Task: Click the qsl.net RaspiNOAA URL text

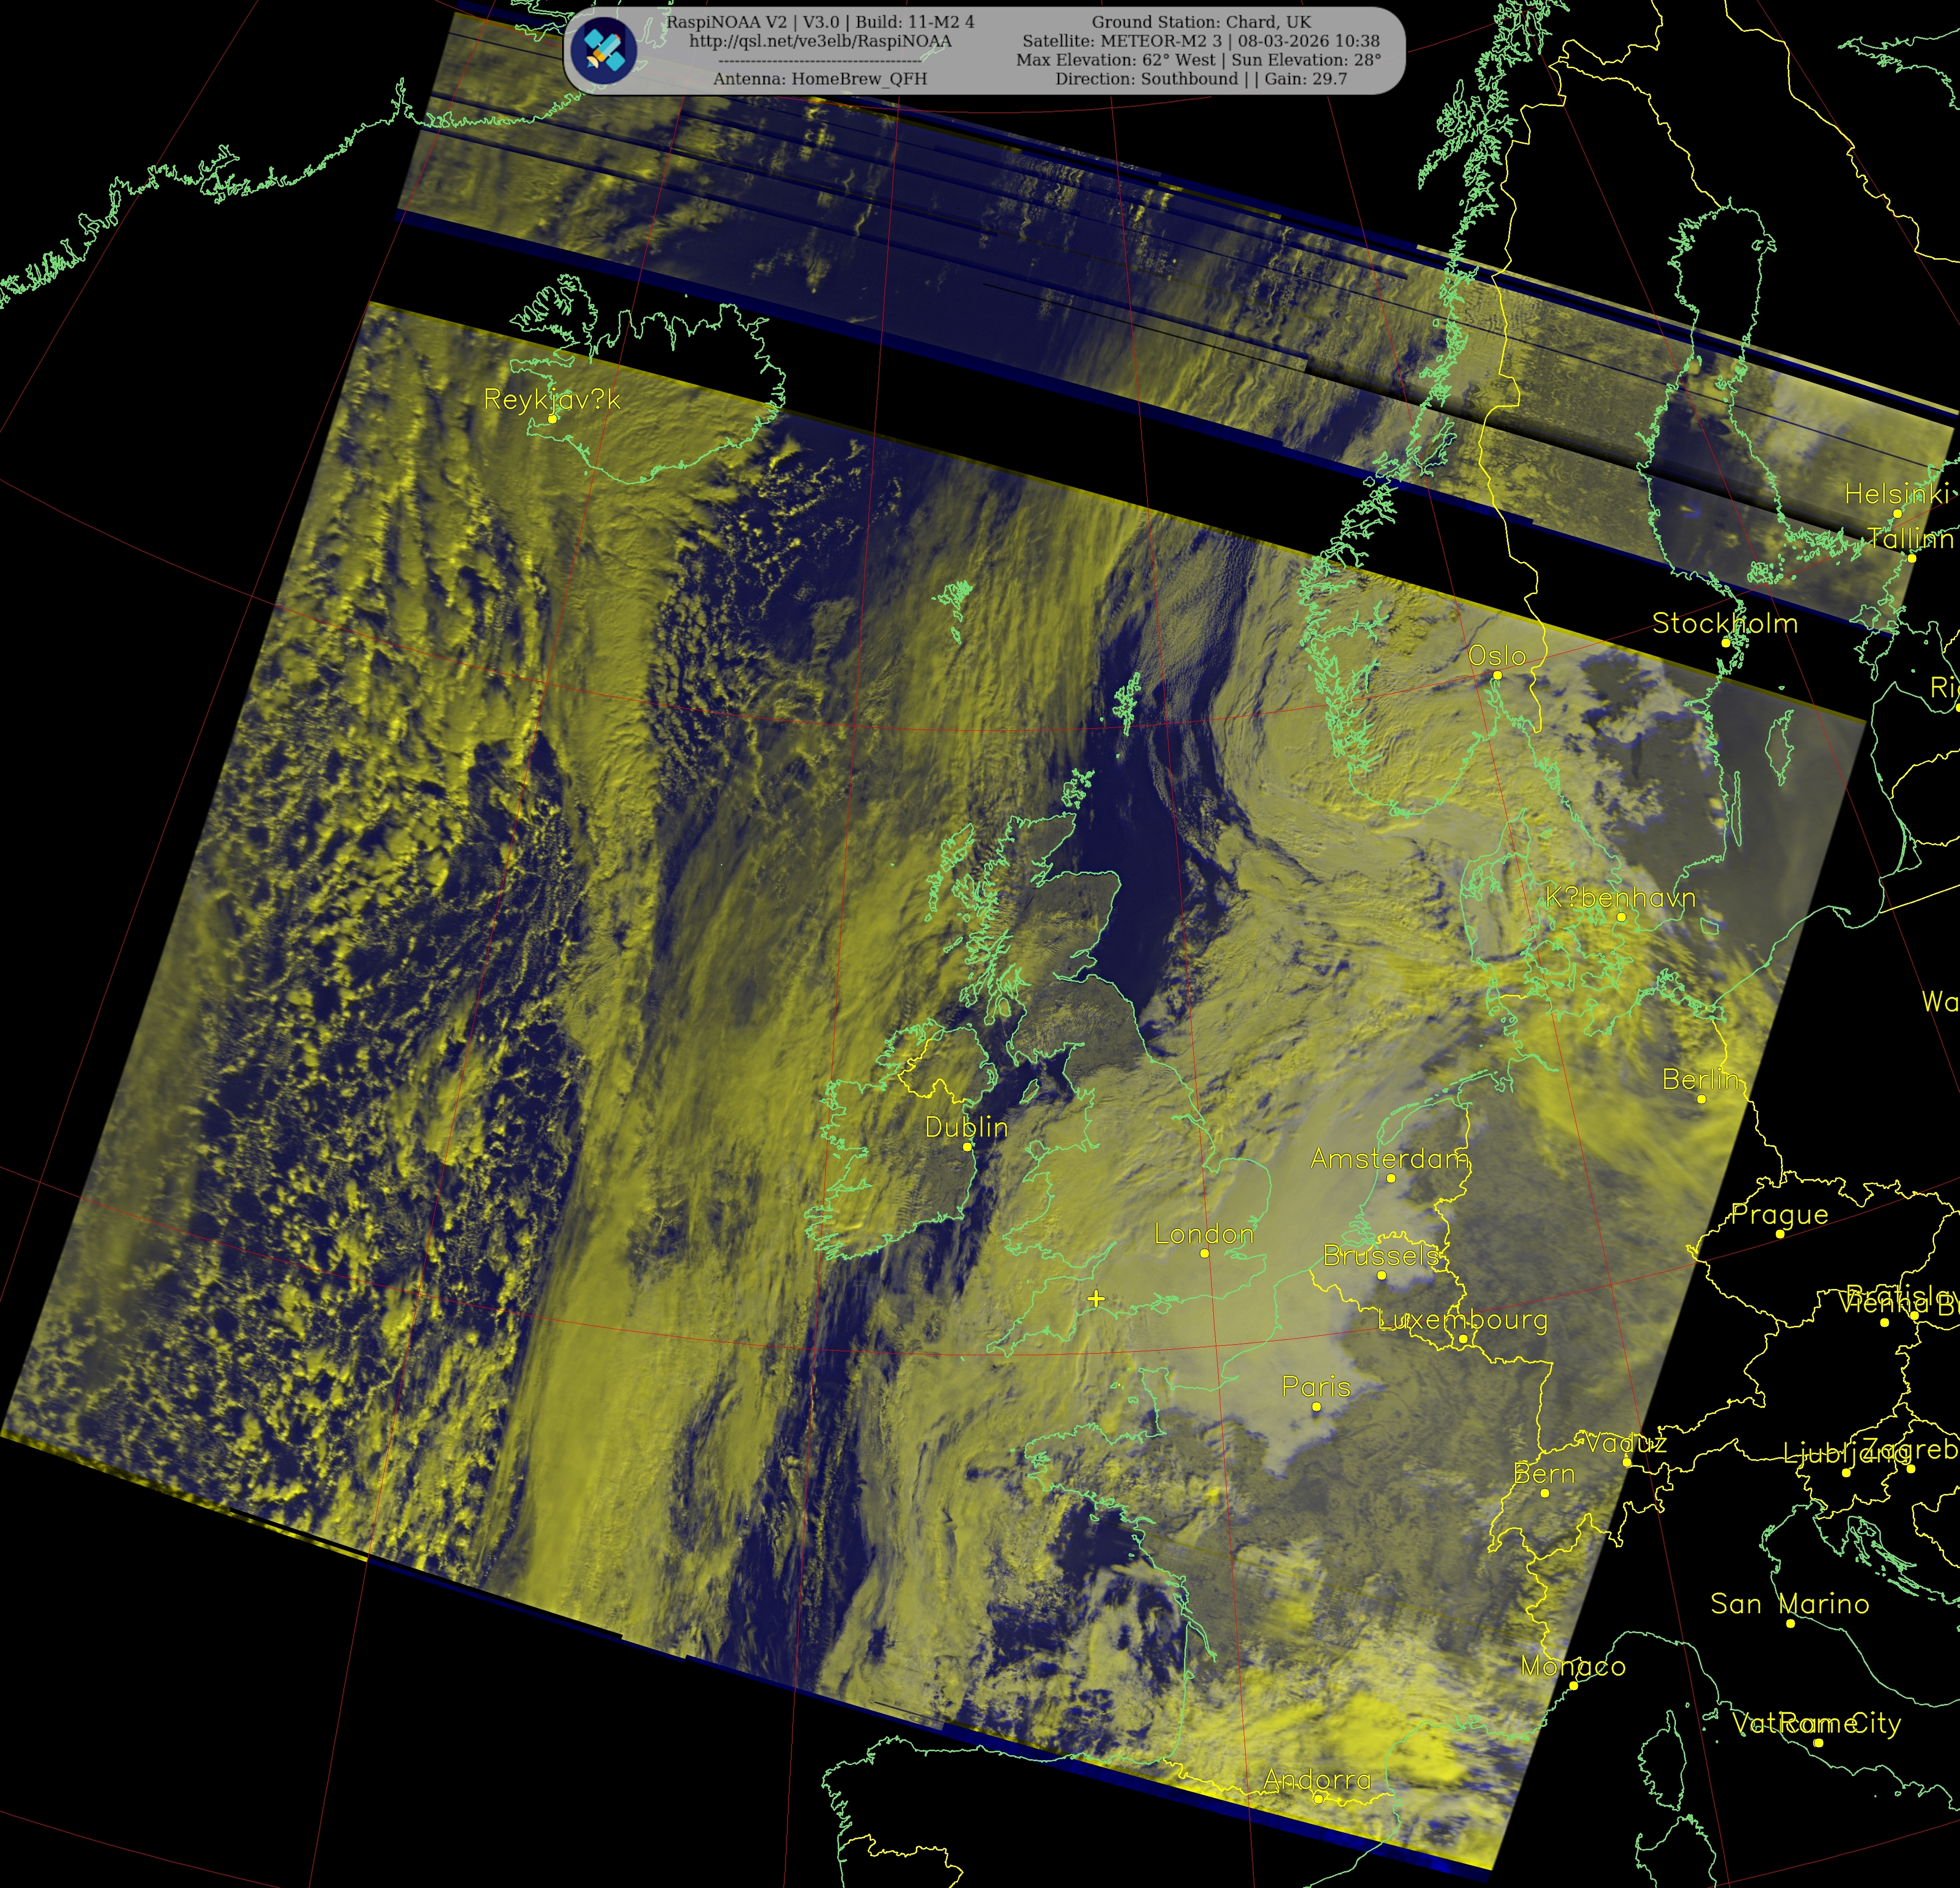Action: click(x=820, y=41)
